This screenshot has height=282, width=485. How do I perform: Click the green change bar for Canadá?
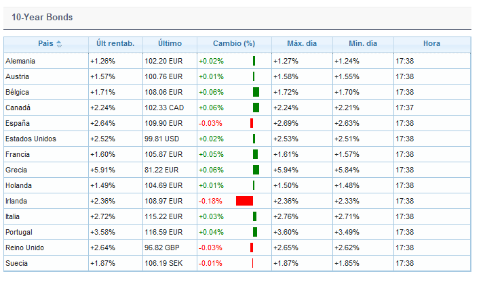click(256, 108)
